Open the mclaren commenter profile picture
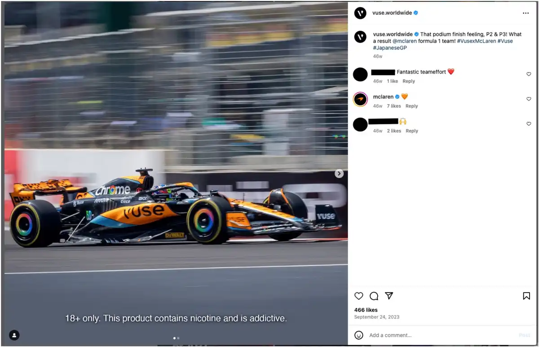 [x=360, y=99]
